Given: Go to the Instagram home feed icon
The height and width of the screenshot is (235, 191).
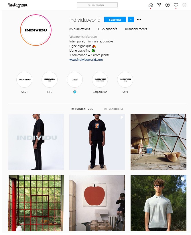Looking at the screenshot, I should 151,5.
